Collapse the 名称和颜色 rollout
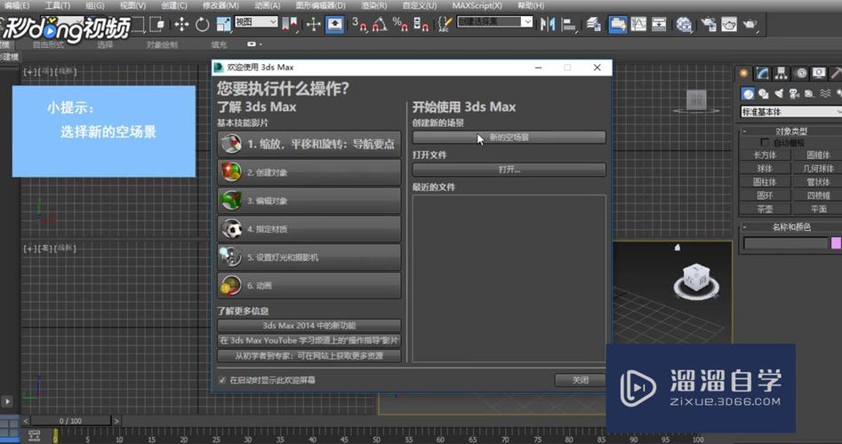Screen dimensions: 842x444 coord(790,226)
